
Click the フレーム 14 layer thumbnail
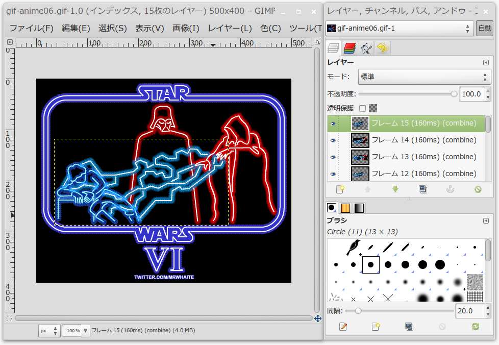point(360,140)
